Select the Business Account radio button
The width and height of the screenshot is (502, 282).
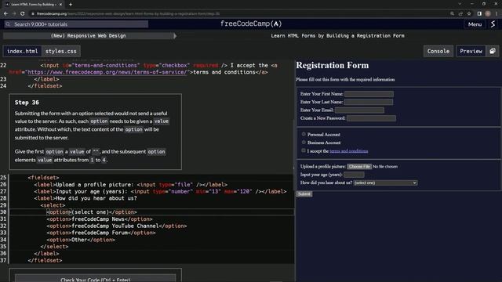[x=304, y=143]
